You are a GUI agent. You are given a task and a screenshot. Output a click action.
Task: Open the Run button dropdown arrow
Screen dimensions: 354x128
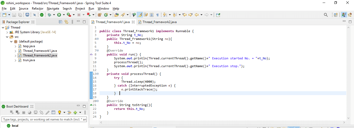[x=64, y=15]
